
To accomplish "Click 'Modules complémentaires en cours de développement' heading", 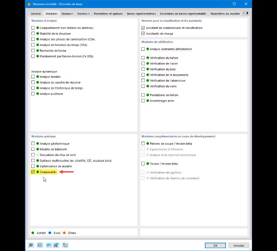I will coord(178,136).
